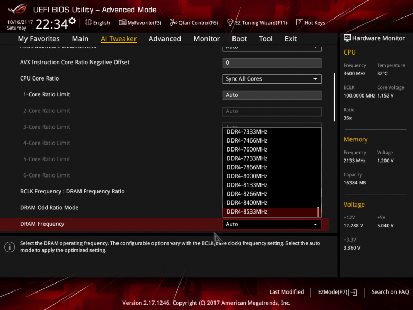The height and width of the screenshot is (310, 413).
Task: Go to the Exit tab
Action: coord(291,39)
